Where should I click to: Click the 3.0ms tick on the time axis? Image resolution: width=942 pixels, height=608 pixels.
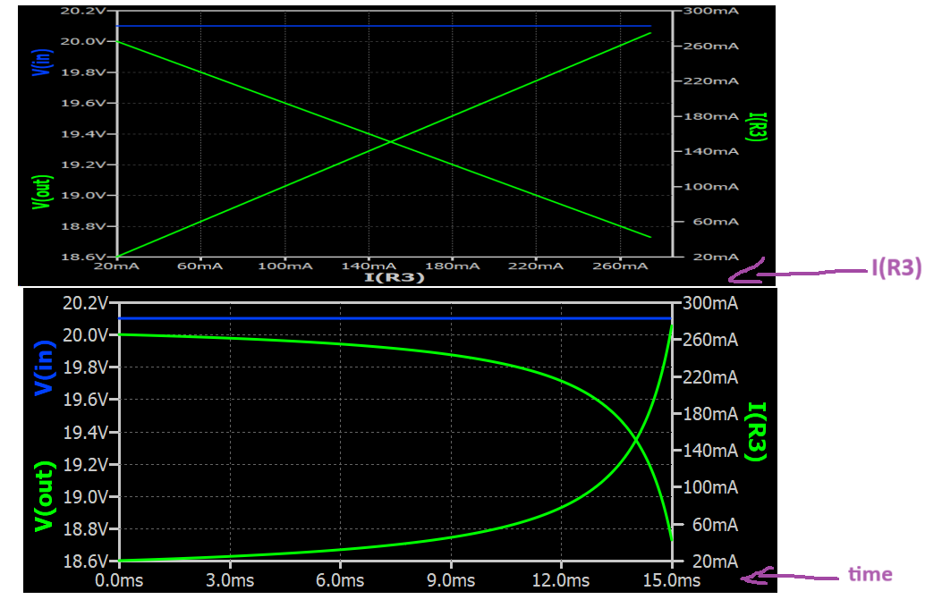pos(230,580)
